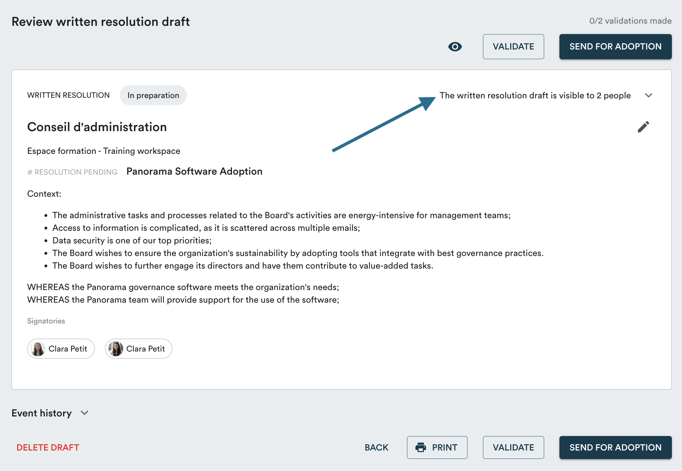682x471 pixels.
Task: Delete the draft via DELETE DRAFT
Action: pos(48,447)
